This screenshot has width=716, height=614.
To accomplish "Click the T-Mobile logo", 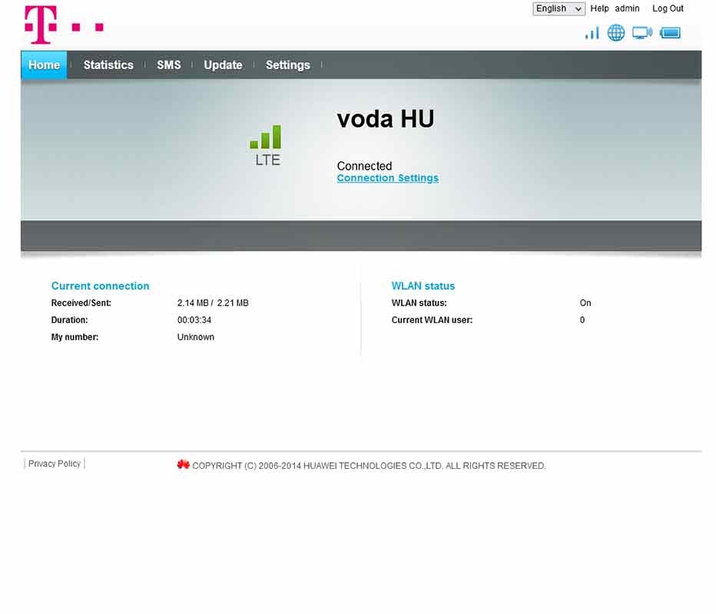I will (x=64, y=25).
